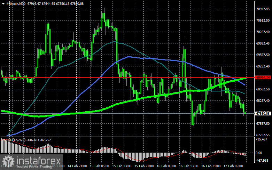Click the 68914.24 red price label
This screenshot has width=272, height=170.
pyautogui.click(x=263, y=78)
